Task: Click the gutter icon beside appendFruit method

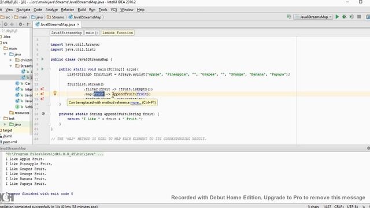Action: tap(43, 114)
